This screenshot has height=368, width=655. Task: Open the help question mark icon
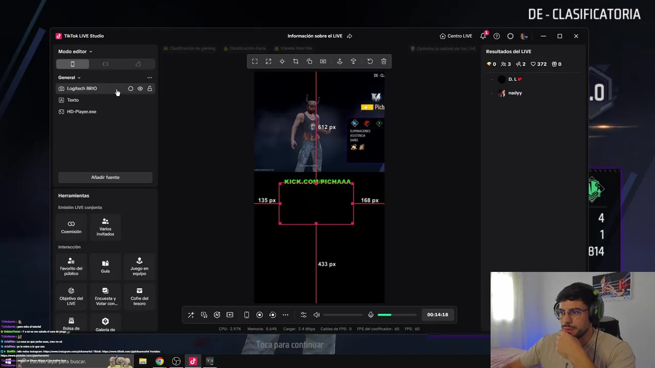click(496, 36)
